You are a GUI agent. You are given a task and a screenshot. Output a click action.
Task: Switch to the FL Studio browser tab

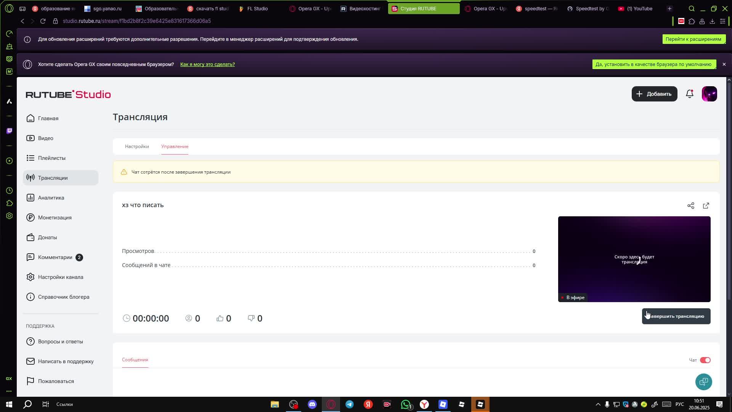(257, 8)
